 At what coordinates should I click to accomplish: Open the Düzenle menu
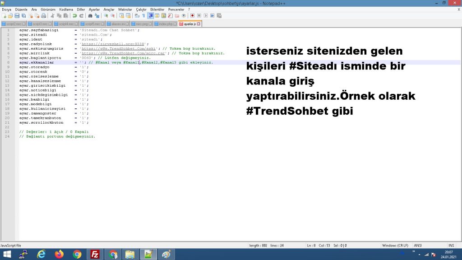coord(21,9)
